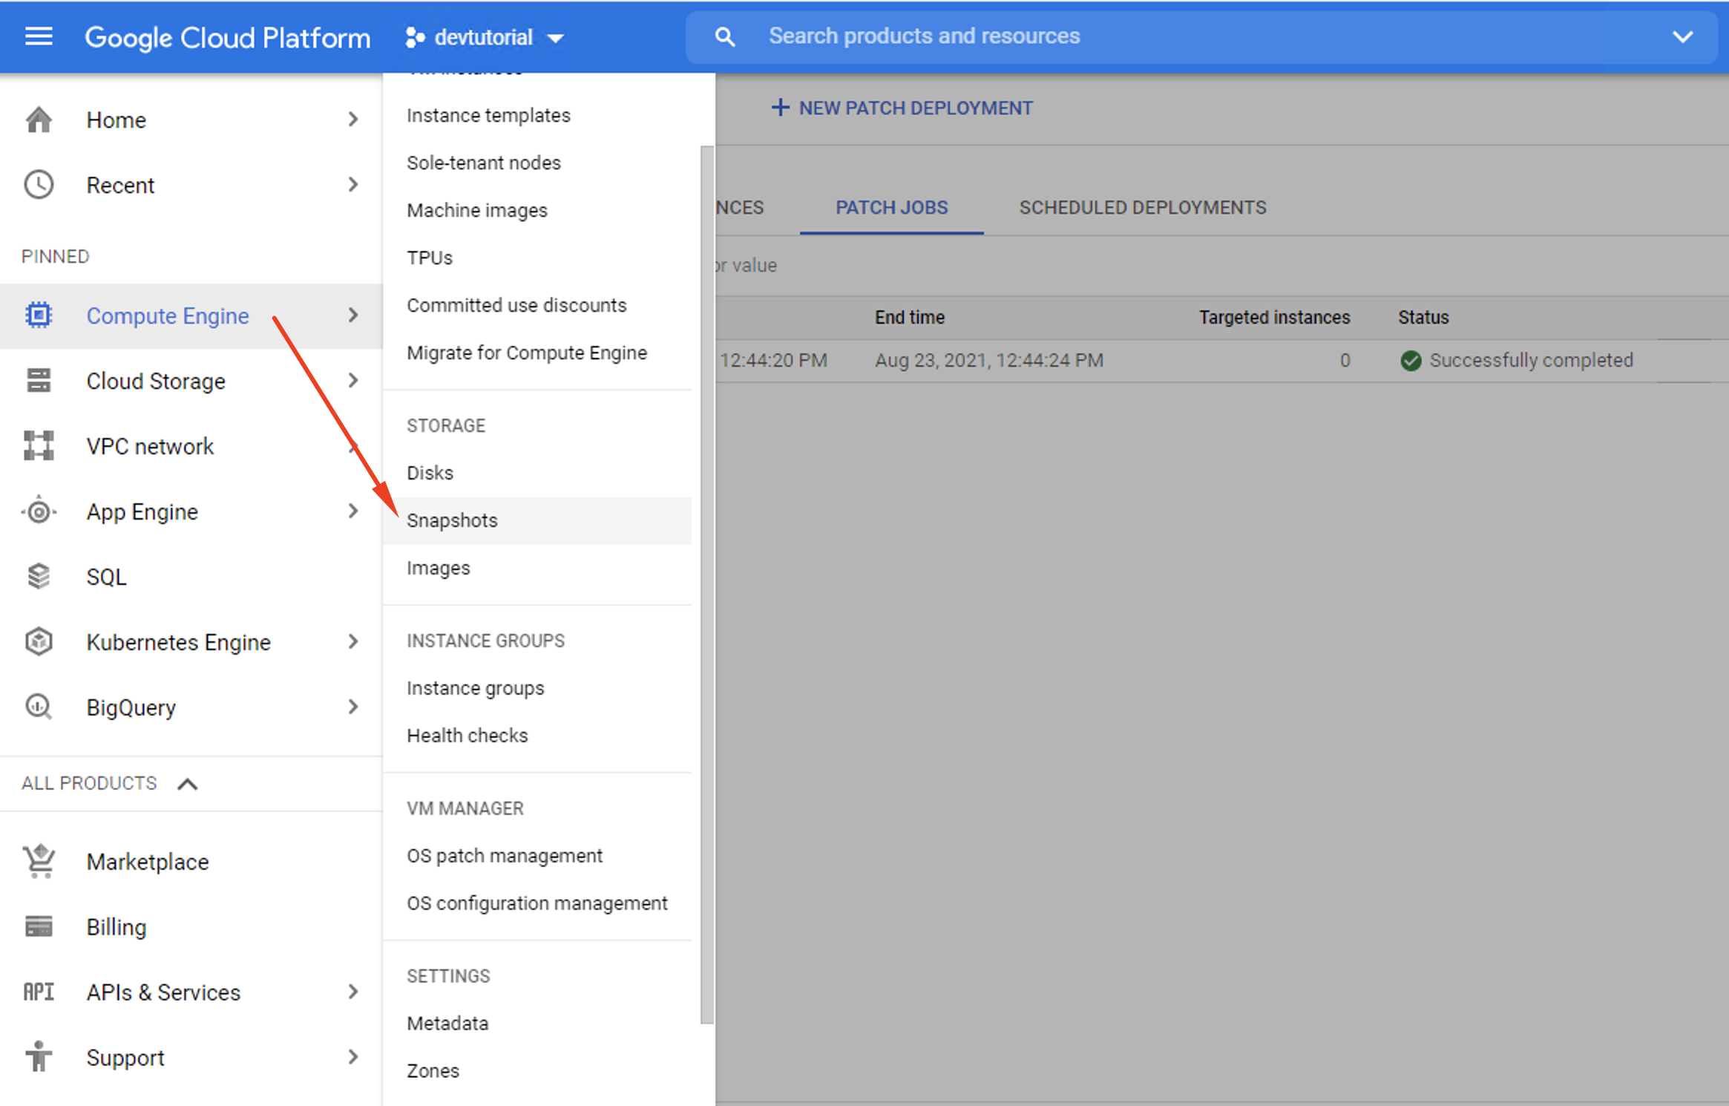Click the End time column header
The width and height of the screenshot is (1729, 1106).
[909, 318]
